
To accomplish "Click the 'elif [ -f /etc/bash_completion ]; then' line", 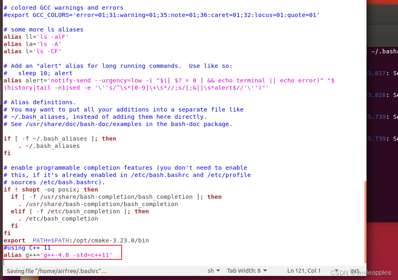I will (80, 211).
